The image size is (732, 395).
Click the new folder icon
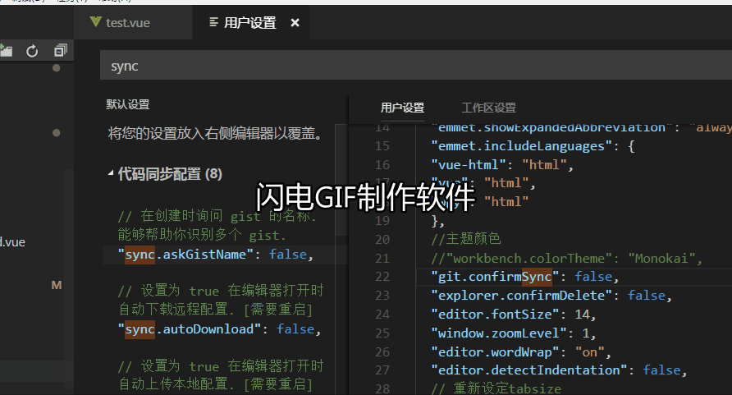coord(6,50)
